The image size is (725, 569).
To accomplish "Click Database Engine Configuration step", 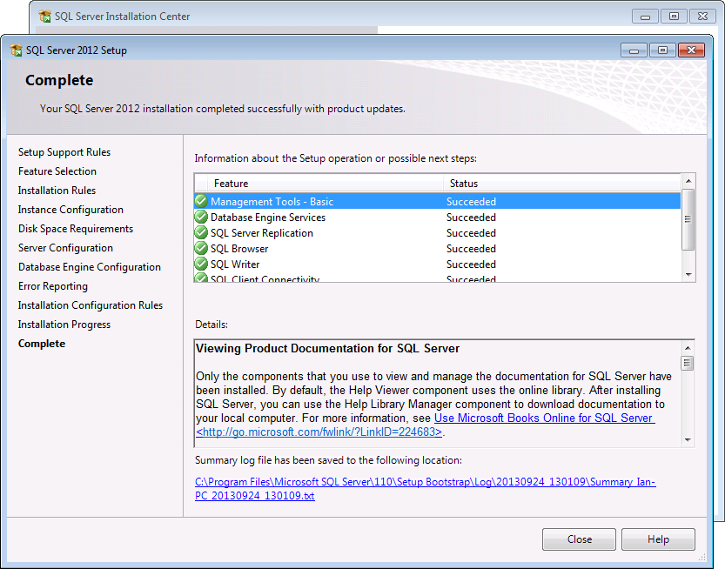I will tap(90, 267).
